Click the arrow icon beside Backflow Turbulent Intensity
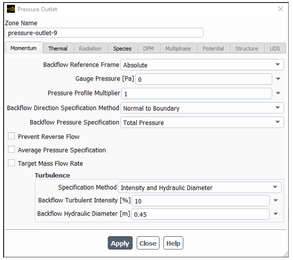The width and height of the screenshot is (293, 260). pyautogui.click(x=276, y=201)
